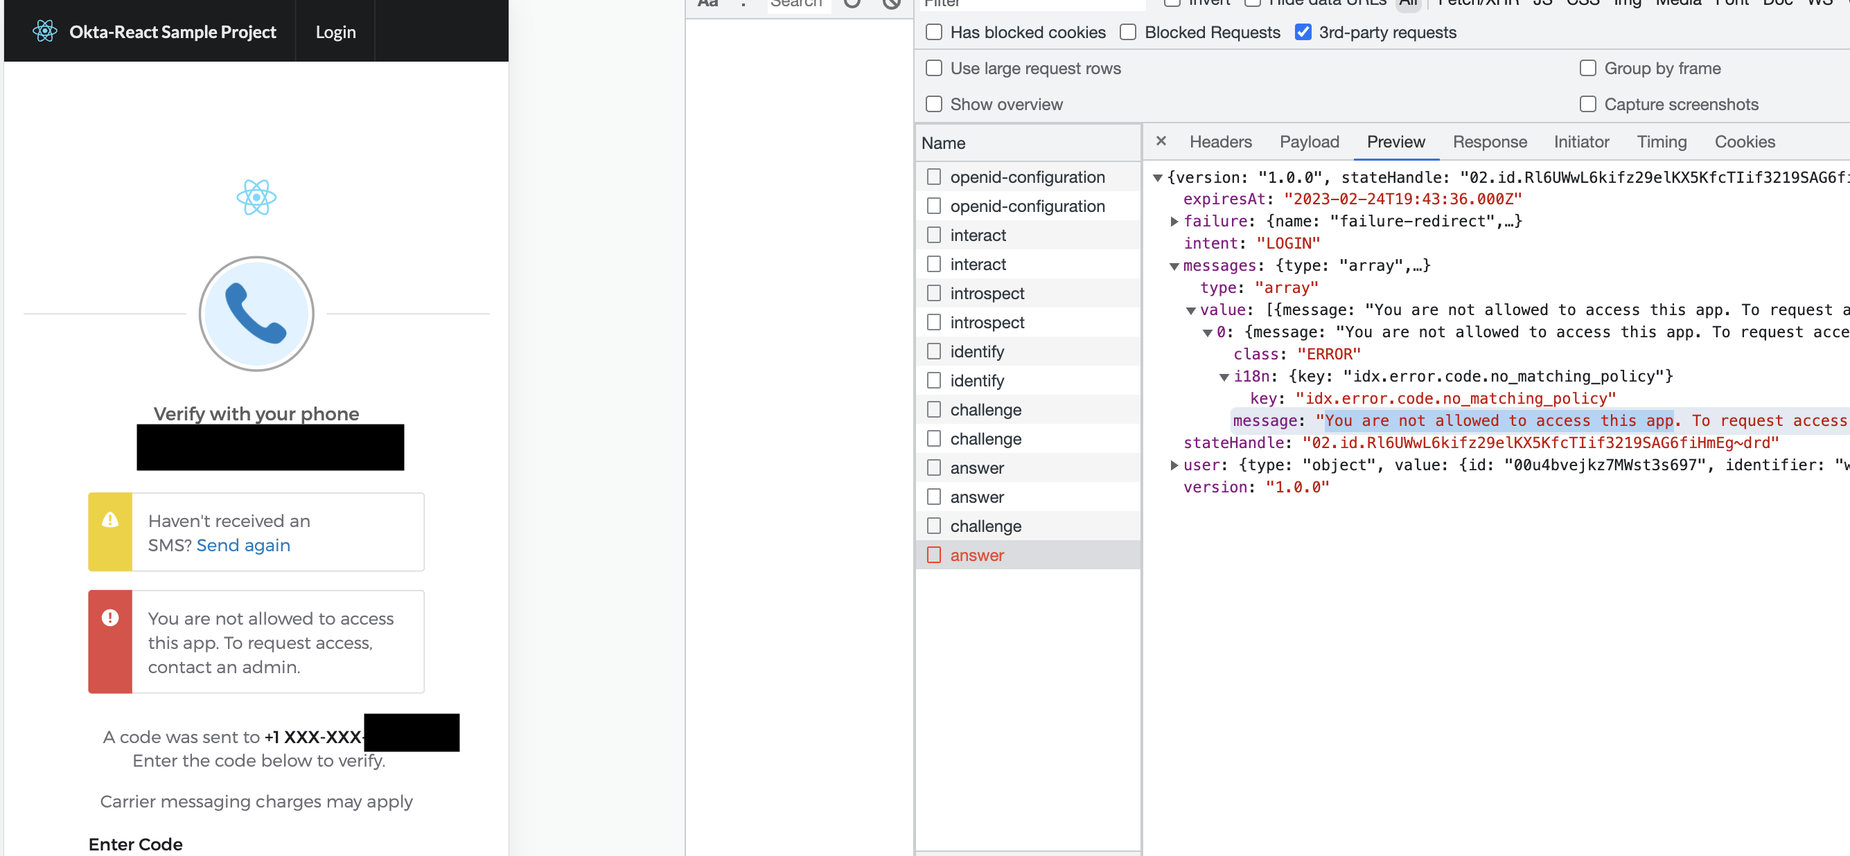Click the yellow warning icon
Image resolution: width=1850 pixels, height=856 pixels.
coord(110,520)
